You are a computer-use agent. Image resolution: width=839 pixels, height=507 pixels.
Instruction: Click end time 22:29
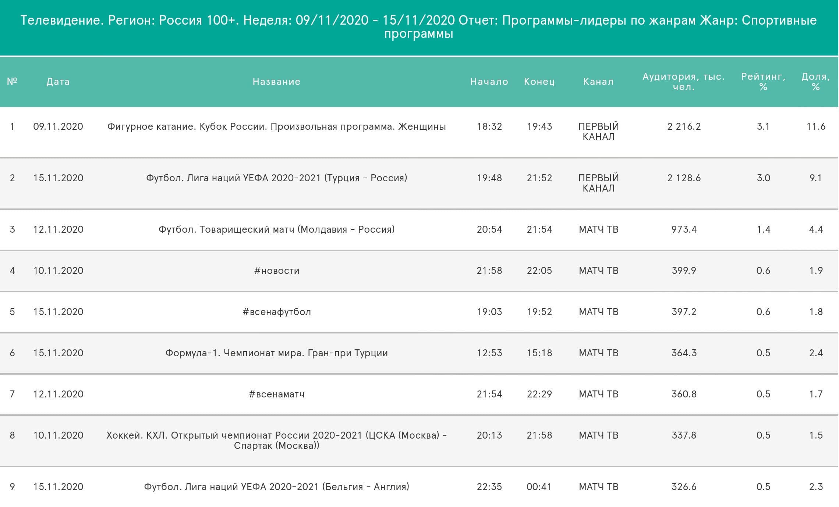point(539,394)
